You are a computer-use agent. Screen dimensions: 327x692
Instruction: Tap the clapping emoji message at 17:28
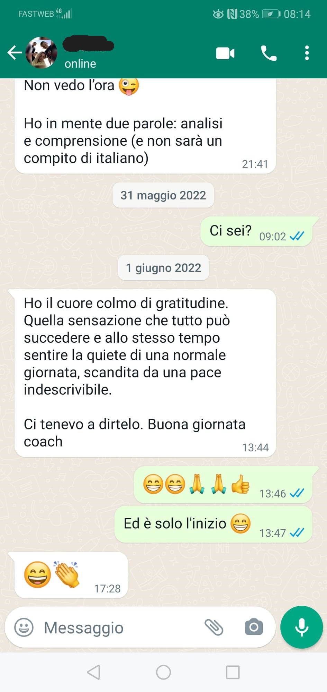[71, 575]
